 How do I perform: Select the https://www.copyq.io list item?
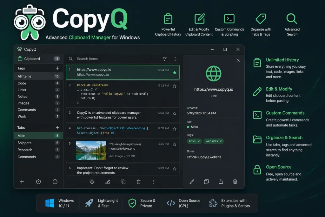point(123,72)
